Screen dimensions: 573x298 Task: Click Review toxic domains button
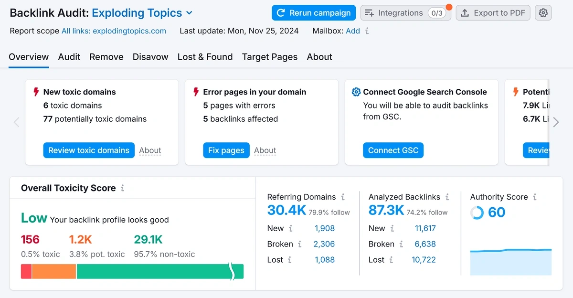click(x=89, y=150)
